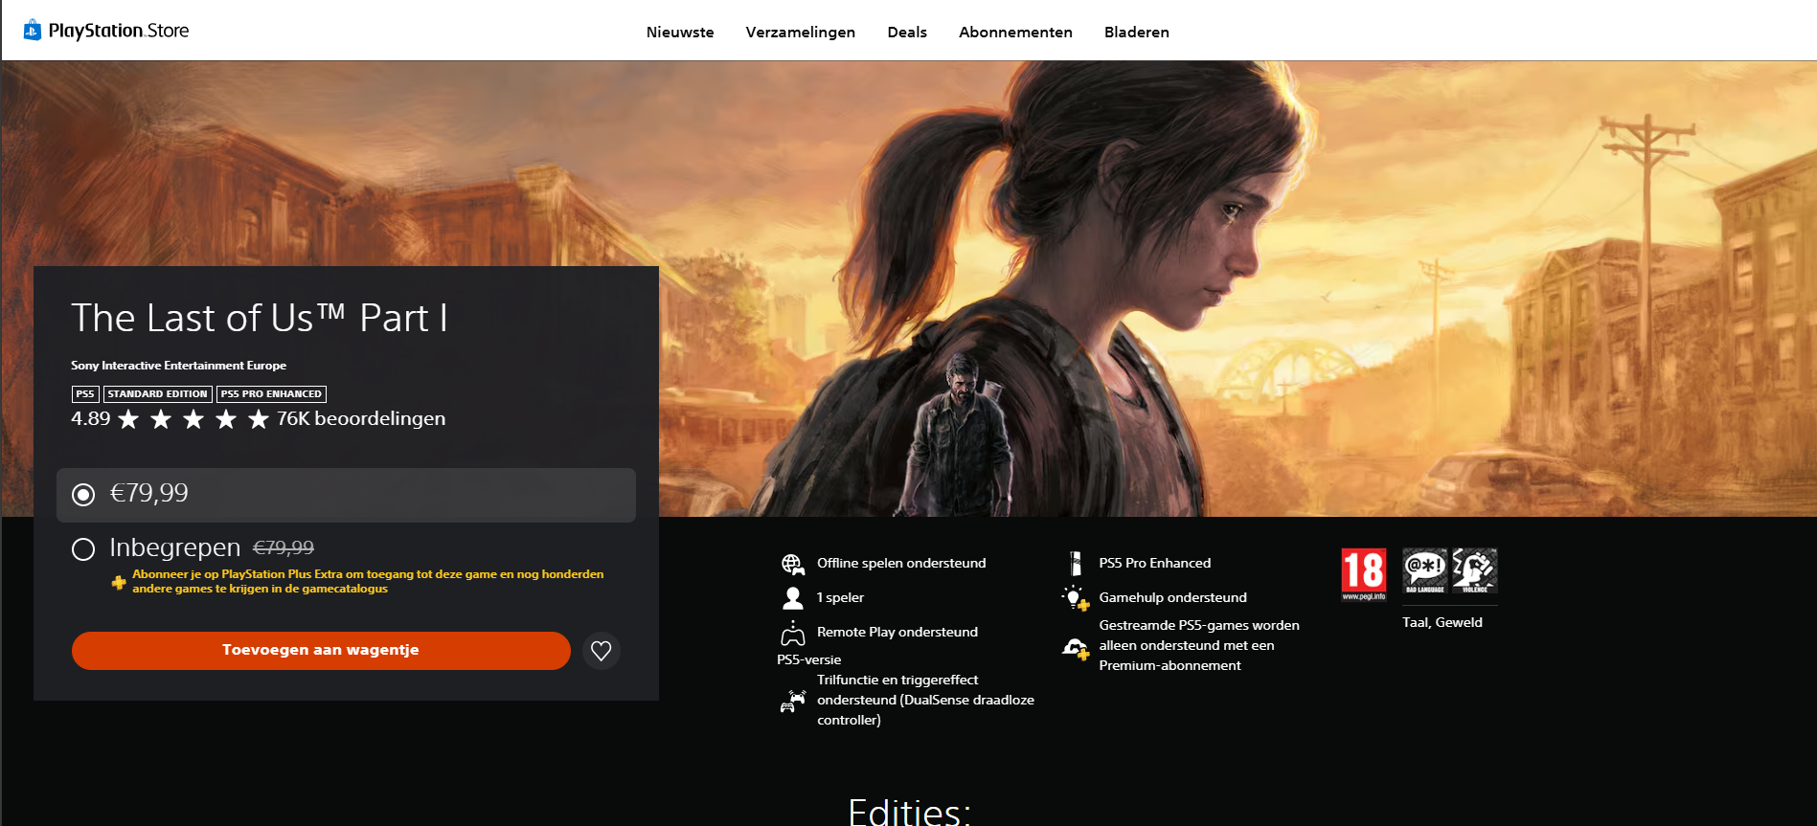Viewport: 1817px width, 826px height.
Task: Click the PEGI 18 age rating icon
Action: (1364, 574)
